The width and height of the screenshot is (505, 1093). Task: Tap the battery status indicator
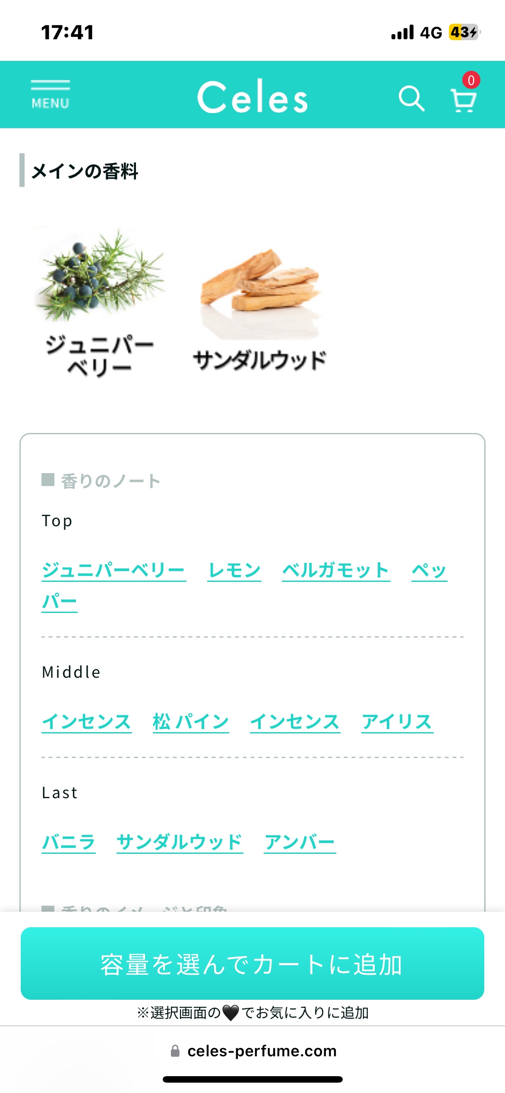464,32
